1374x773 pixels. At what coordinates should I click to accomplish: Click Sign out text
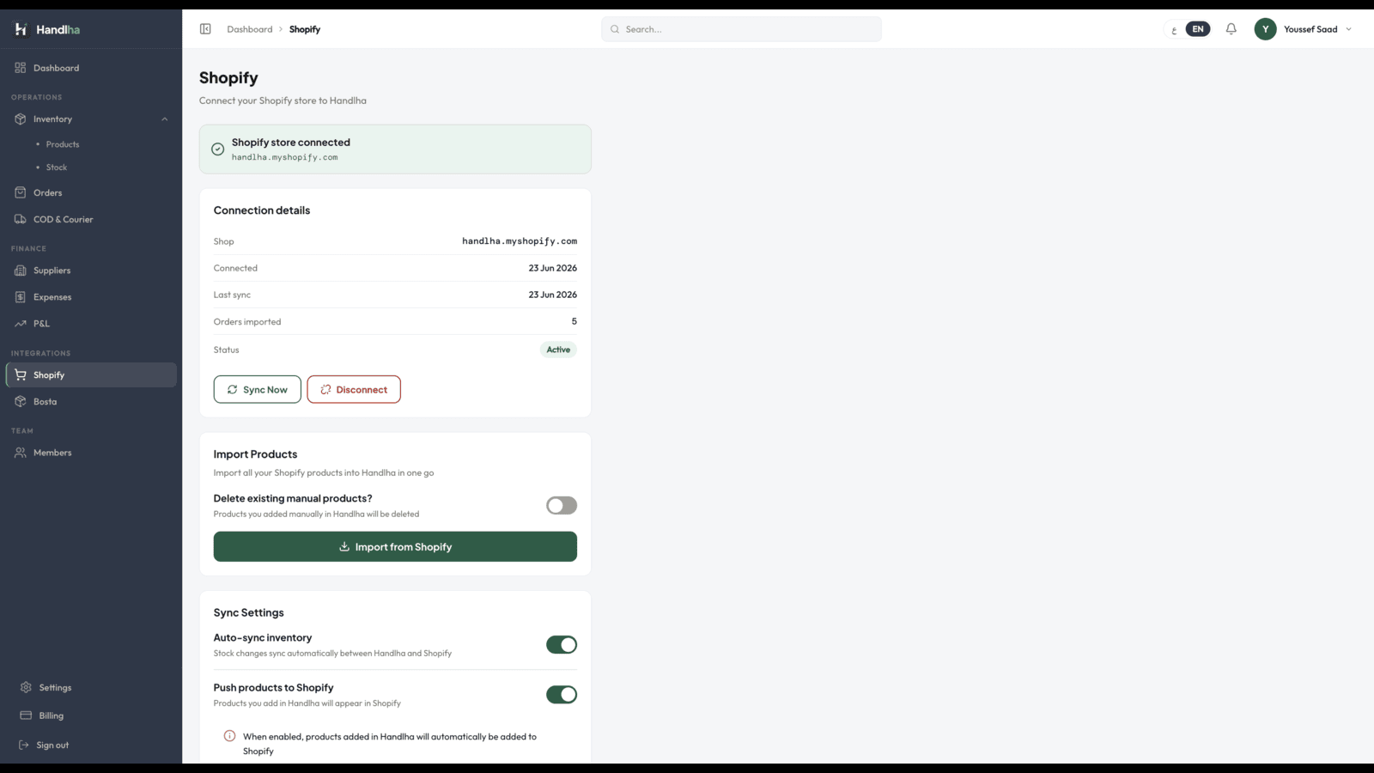pos(52,746)
